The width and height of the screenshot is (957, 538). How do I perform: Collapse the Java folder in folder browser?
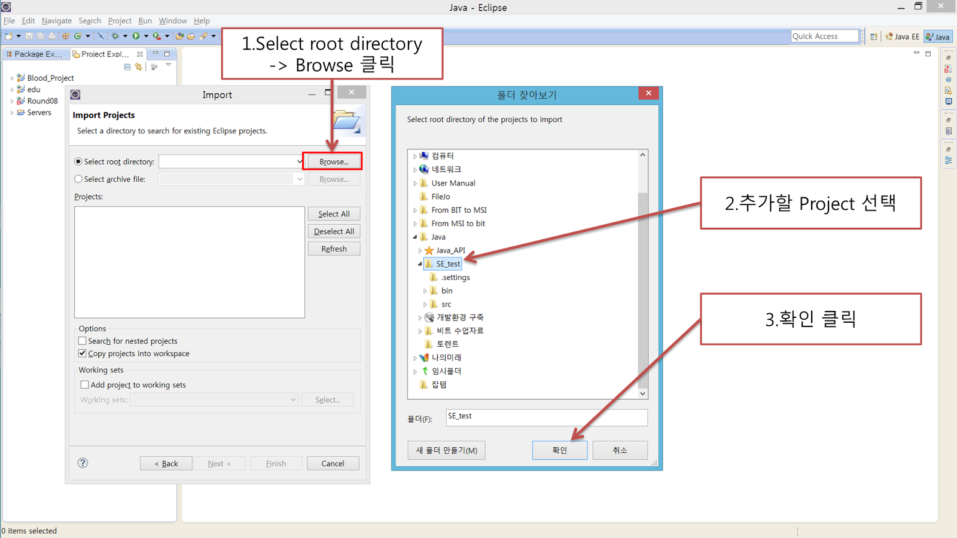(415, 237)
